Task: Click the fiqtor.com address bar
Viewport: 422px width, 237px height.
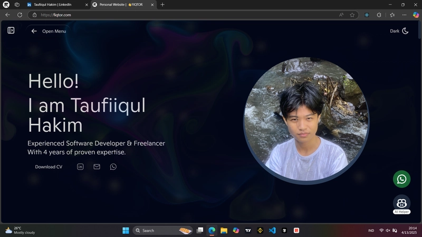Action: [x=188, y=15]
